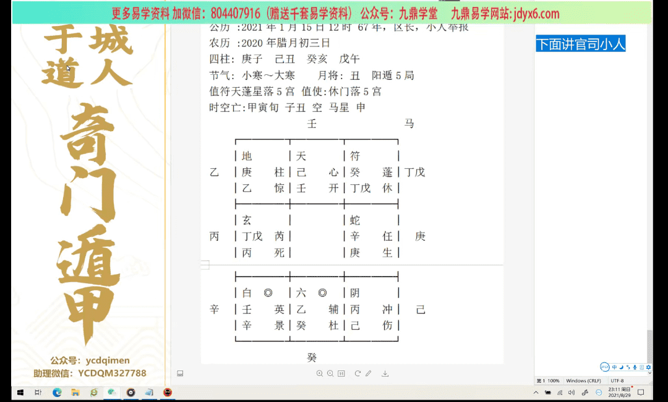
Task: Open the thumbnail panel icon at bottom left
Action: [x=180, y=374]
